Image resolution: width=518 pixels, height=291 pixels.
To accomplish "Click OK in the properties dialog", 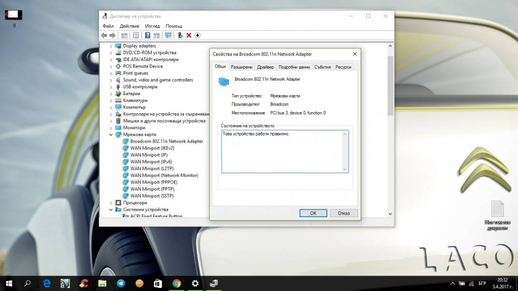I will (x=313, y=213).
